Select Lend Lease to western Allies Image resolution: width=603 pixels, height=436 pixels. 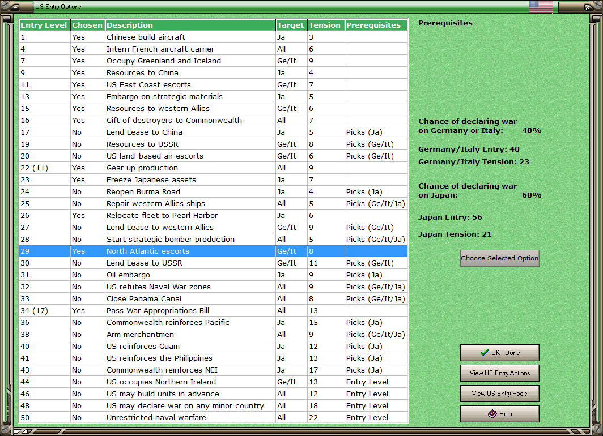[x=214, y=228]
